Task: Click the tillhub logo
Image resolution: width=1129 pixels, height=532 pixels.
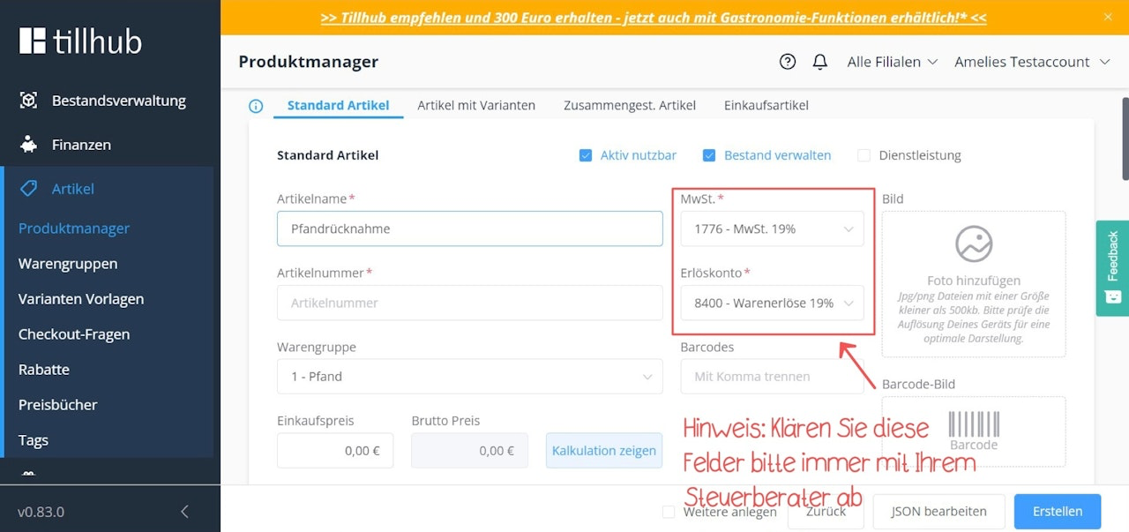Action: click(x=80, y=41)
